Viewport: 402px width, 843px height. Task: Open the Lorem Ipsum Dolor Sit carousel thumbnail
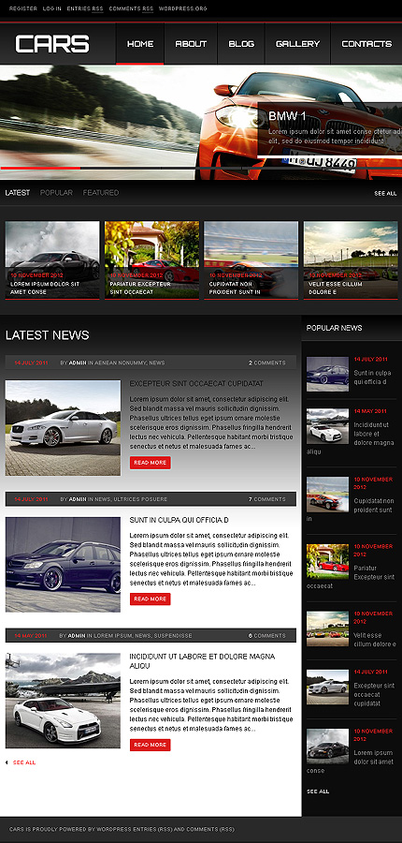point(52,260)
